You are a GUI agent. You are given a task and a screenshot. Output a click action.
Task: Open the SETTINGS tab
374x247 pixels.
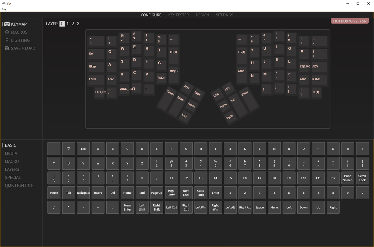pos(224,15)
